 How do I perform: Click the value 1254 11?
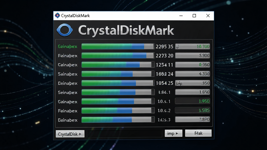(x=164, y=65)
